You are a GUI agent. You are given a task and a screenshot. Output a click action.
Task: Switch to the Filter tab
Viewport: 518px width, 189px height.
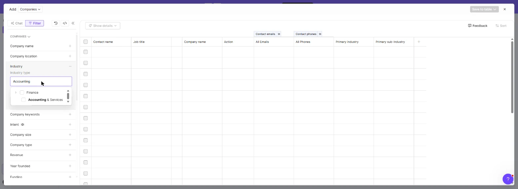(34, 23)
